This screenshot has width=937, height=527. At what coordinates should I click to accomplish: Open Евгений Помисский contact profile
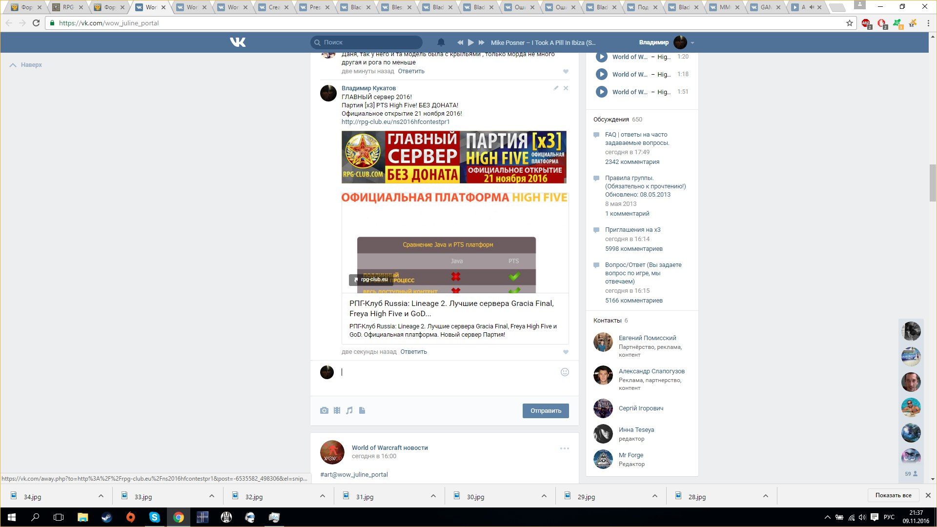pos(647,338)
